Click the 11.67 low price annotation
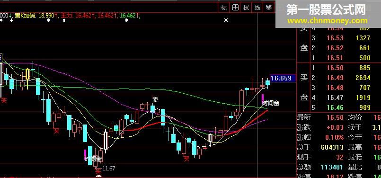381x178 pixels. coord(108,168)
